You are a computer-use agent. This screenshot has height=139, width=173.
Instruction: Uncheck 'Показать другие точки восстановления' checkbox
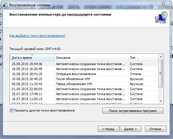click(11, 110)
